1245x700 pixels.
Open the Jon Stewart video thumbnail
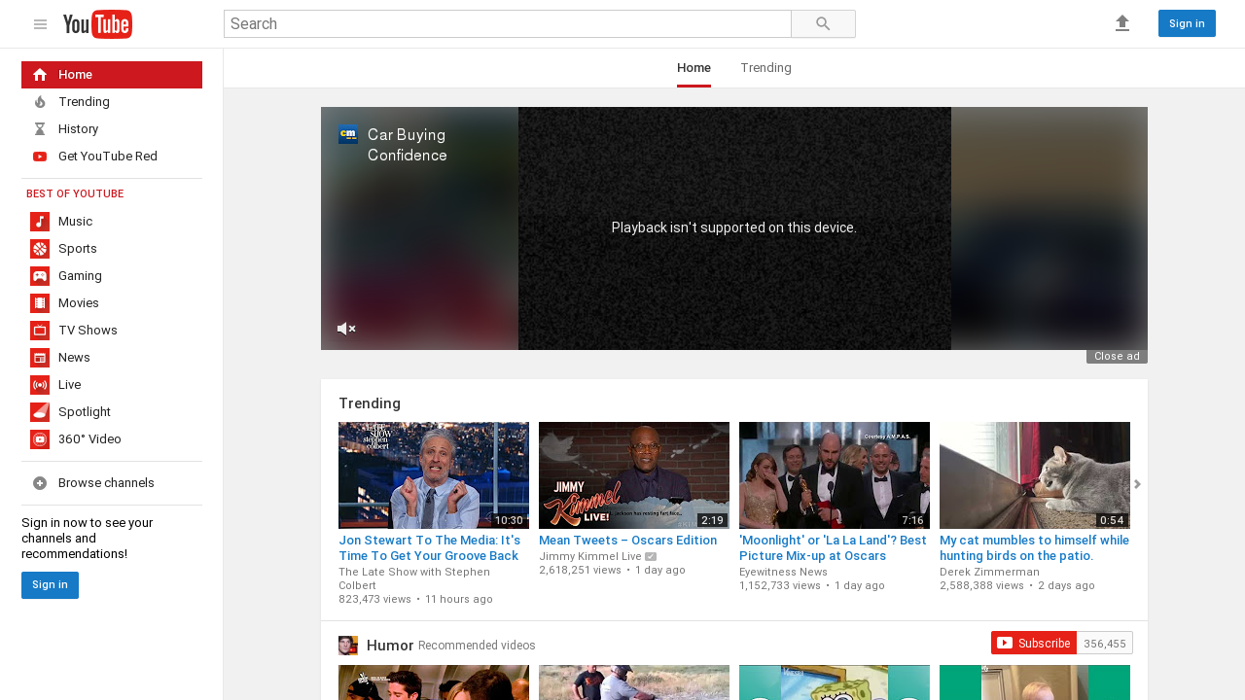click(x=434, y=475)
